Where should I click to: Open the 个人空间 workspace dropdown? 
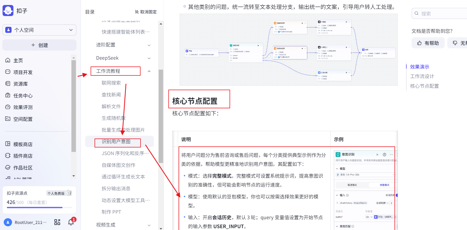(x=39, y=30)
